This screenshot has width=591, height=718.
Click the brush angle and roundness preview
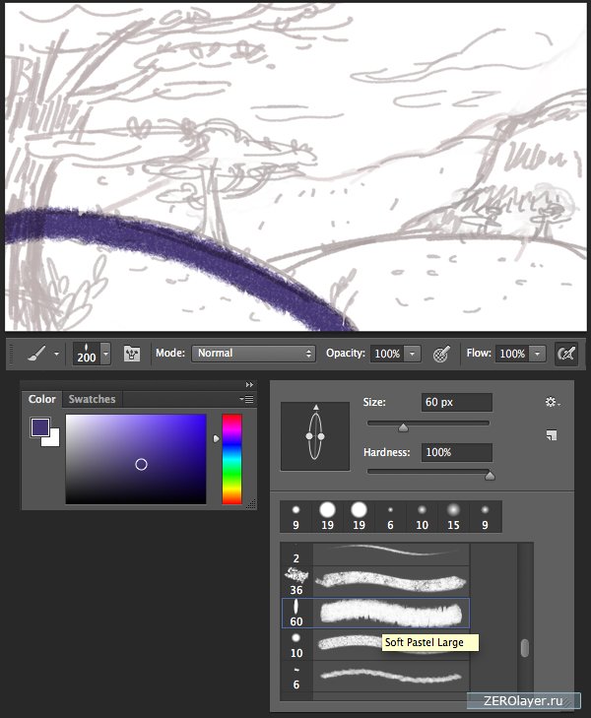point(315,436)
